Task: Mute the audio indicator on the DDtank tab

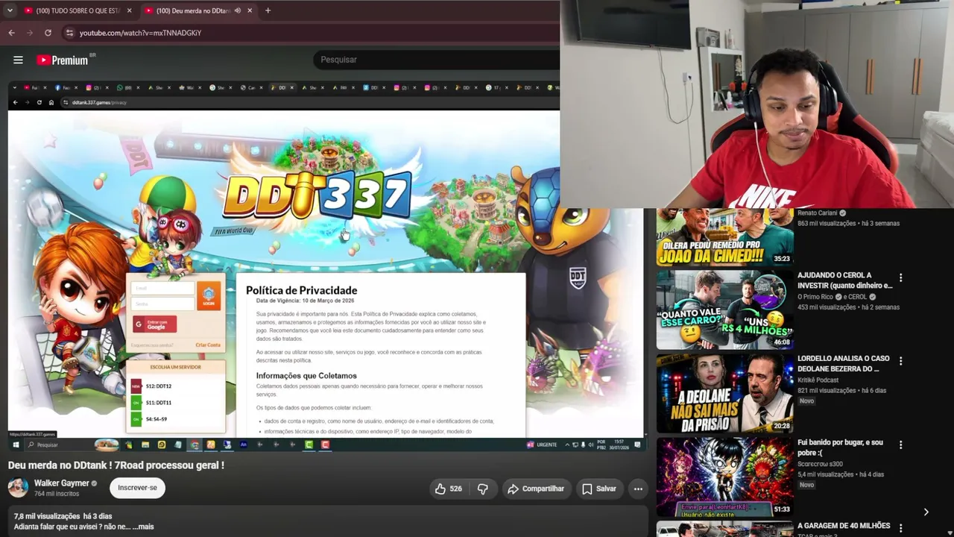Action: (x=237, y=10)
